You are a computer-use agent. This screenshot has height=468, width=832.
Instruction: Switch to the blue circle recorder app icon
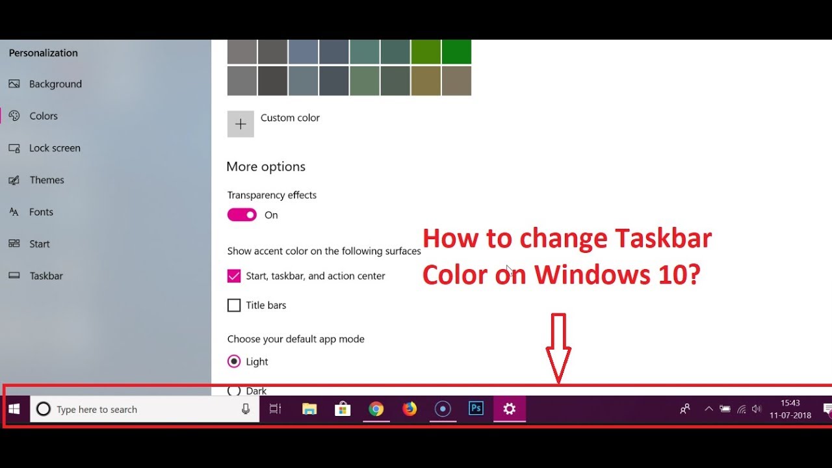(x=443, y=409)
